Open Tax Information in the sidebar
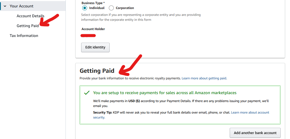This screenshot has height=139, width=290. point(24,36)
